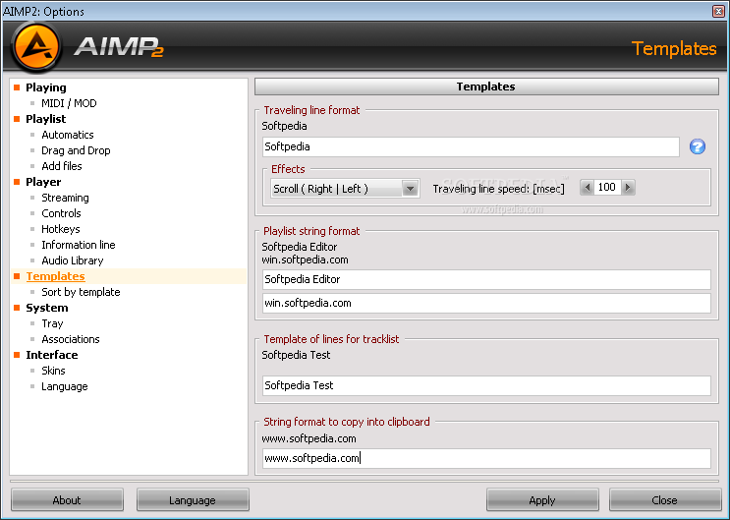
Task: Open Sort by template settings
Action: pyautogui.click(x=81, y=292)
